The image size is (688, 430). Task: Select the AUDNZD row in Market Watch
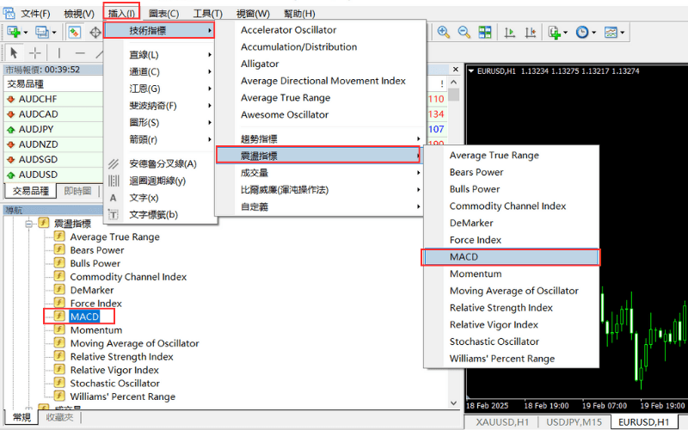(x=52, y=144)
